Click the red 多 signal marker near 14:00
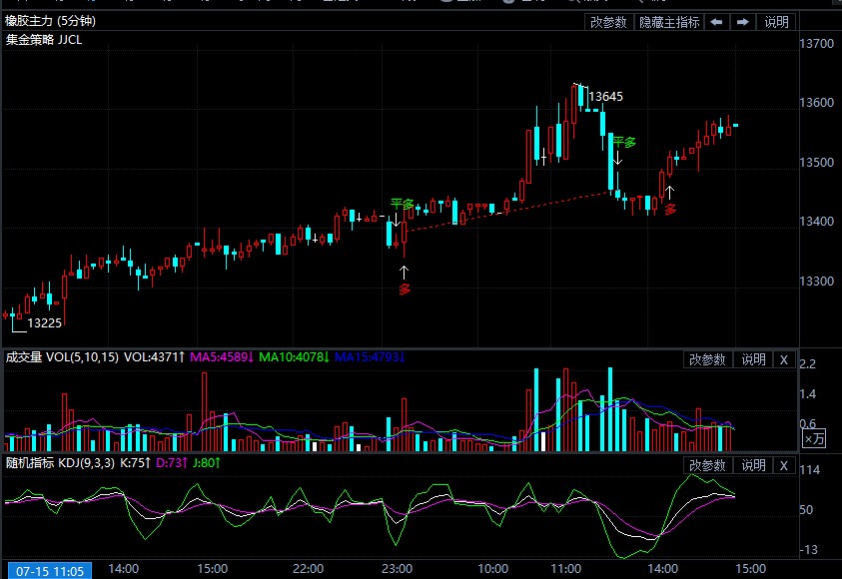The width and height of the screenshot is (842, 579). [670, 209]
